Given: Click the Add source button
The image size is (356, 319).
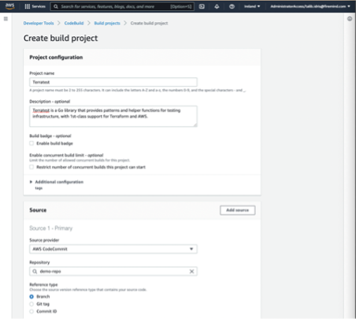Looking at the screenshot, I should pos(237,210).
